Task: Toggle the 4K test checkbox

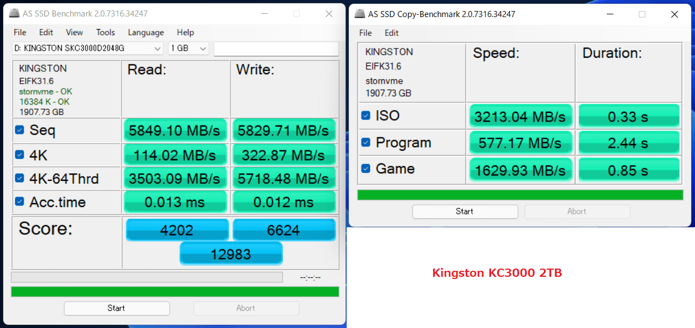Action: 20,155
